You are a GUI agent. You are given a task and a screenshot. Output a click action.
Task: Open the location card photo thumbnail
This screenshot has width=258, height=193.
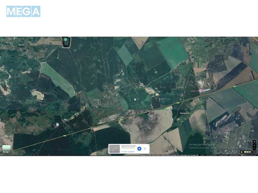(x=114, y=149)
